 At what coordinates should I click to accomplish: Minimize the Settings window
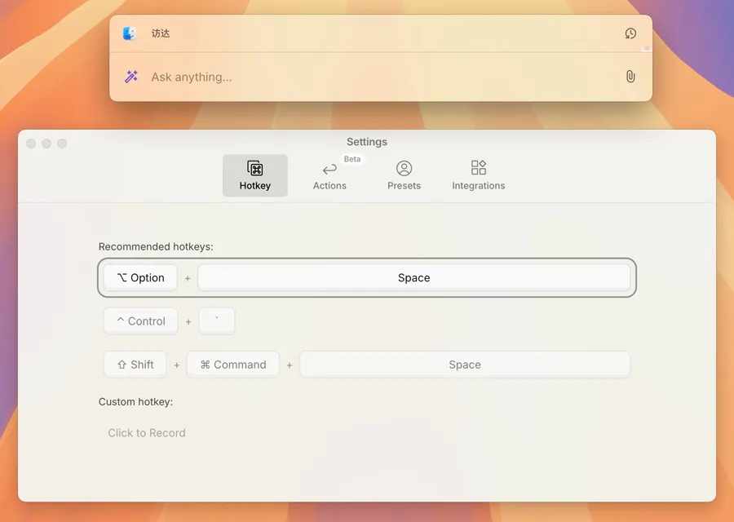pyautogui.click(x=46, y=144)
